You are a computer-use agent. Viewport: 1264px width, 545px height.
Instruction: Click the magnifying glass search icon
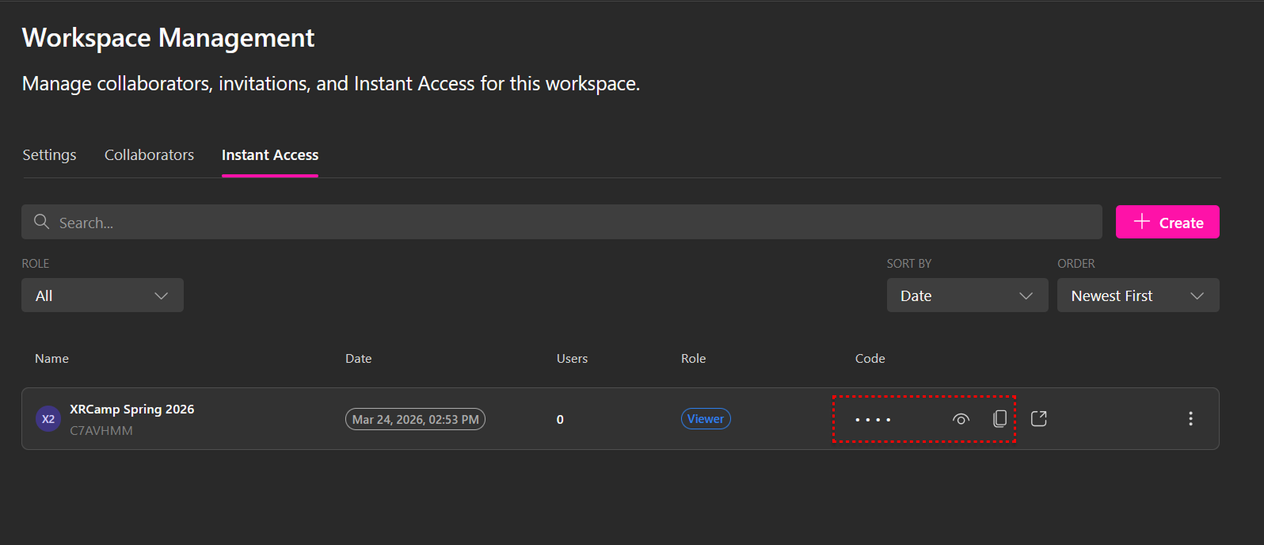(42, 223)
